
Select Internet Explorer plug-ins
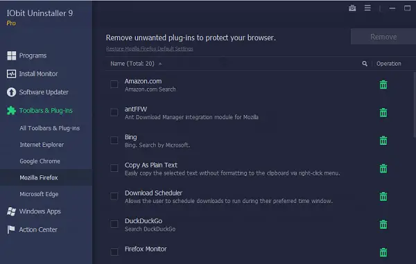pyautogui.click(x=42, y=145)
